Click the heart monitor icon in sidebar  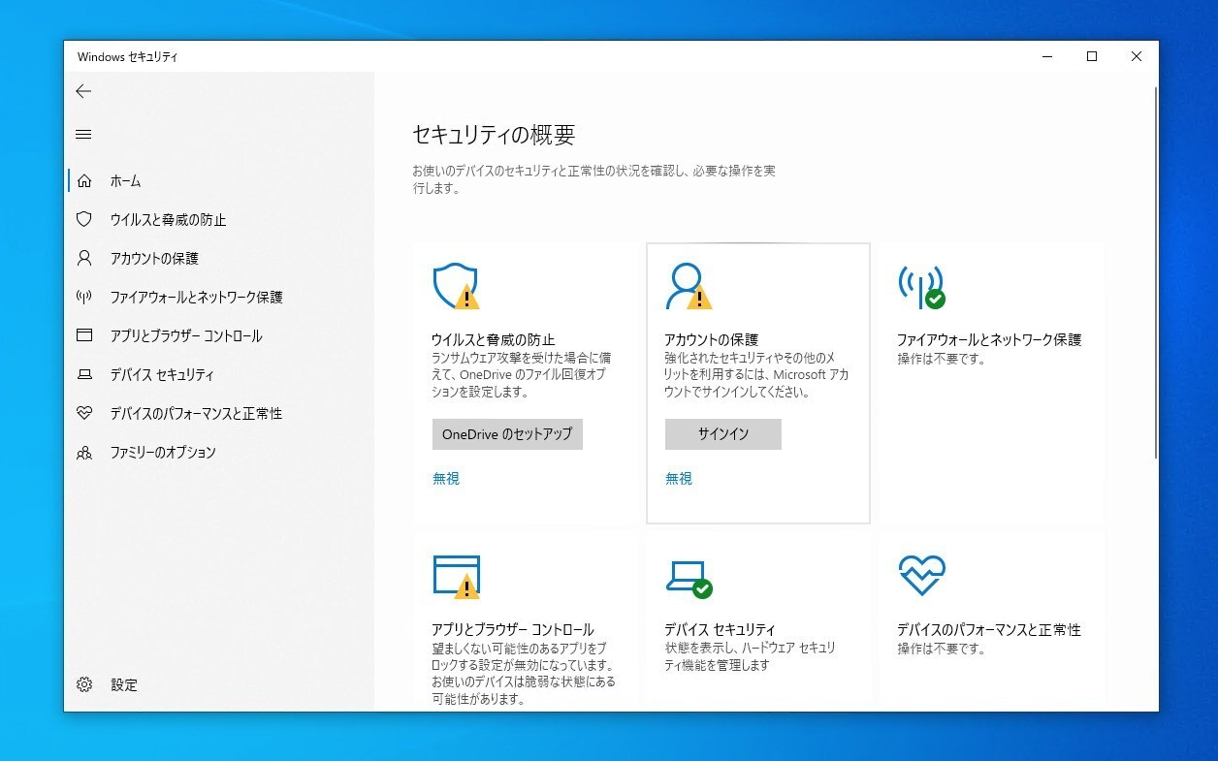click(84, 414)
